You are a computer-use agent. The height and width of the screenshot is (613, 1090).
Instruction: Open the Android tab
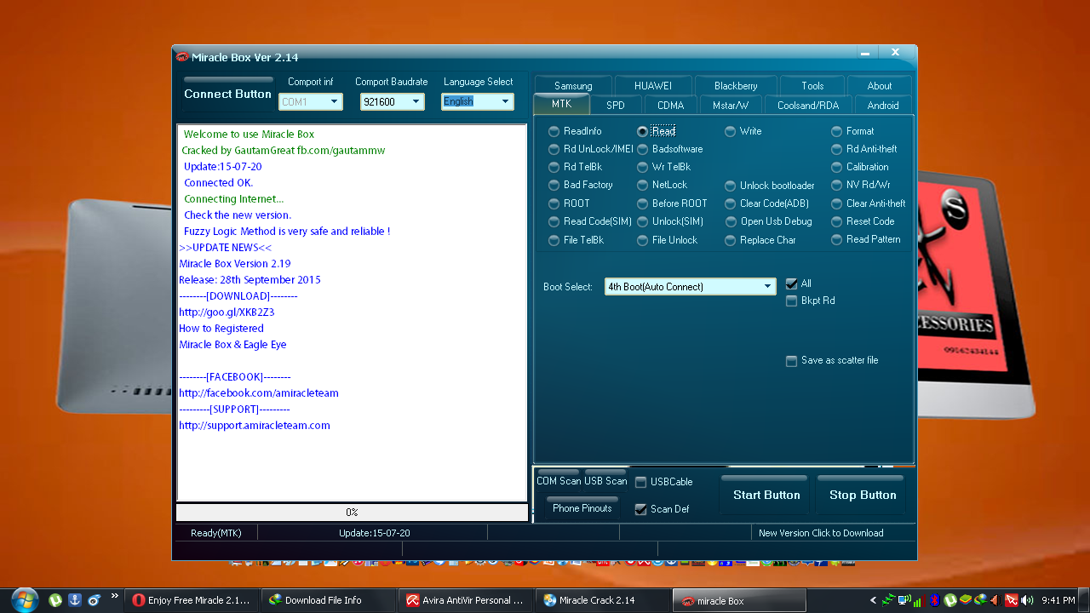tap(882, 106)
